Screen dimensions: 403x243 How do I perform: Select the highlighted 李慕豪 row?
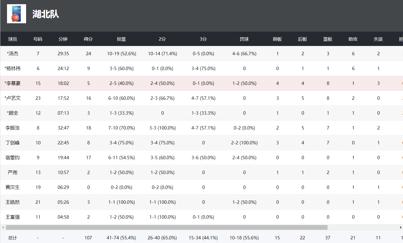[202, 83]
